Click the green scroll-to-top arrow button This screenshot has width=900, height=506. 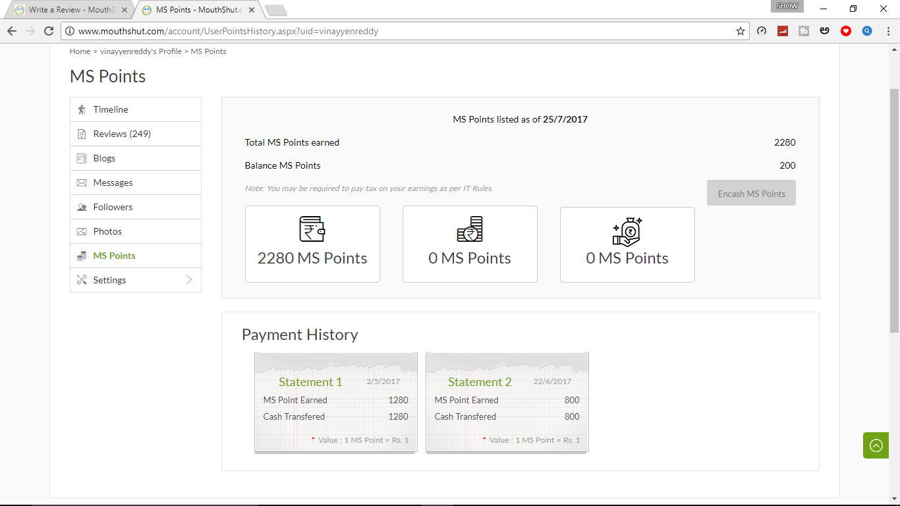(876, 445)
